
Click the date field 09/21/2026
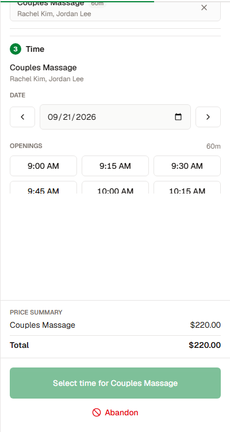[x=115, y=117]
